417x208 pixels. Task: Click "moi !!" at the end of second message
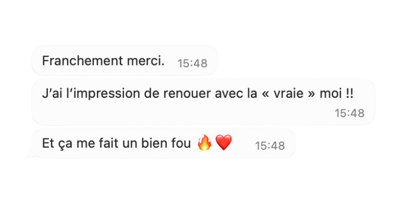336,94
